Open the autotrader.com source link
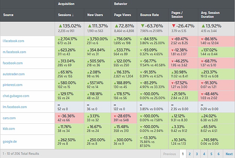 [14, 74]
